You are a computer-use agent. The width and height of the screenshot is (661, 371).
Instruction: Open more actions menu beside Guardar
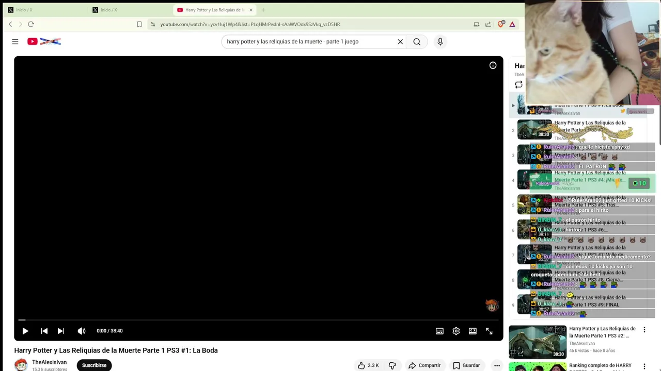tap(497, 365)
